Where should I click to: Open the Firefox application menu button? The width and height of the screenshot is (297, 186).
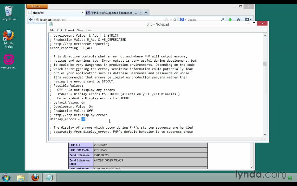coord(37,6)
